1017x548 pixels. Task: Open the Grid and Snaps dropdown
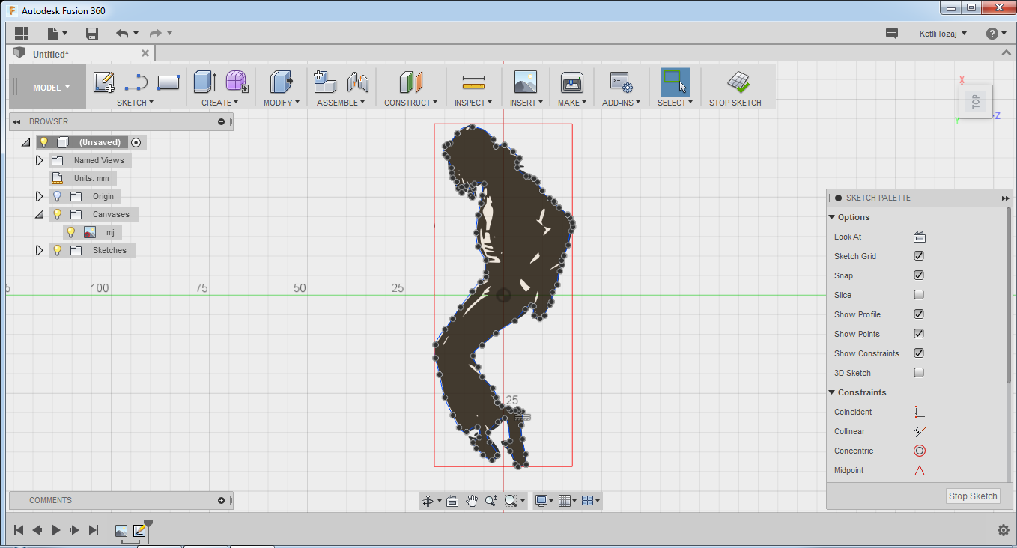(568, 501)
